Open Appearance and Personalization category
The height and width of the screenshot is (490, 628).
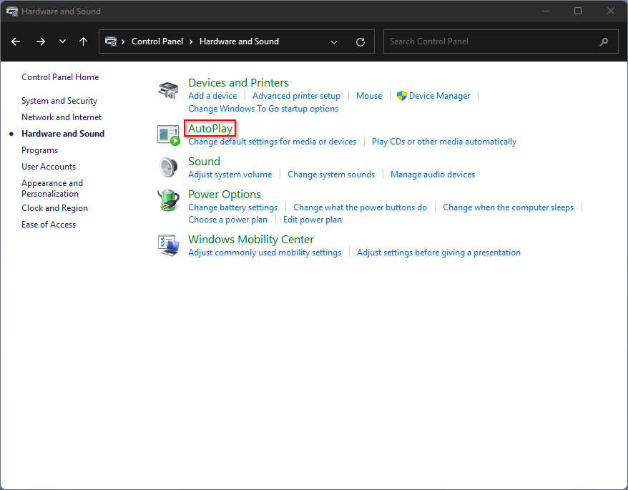[52, 188]
